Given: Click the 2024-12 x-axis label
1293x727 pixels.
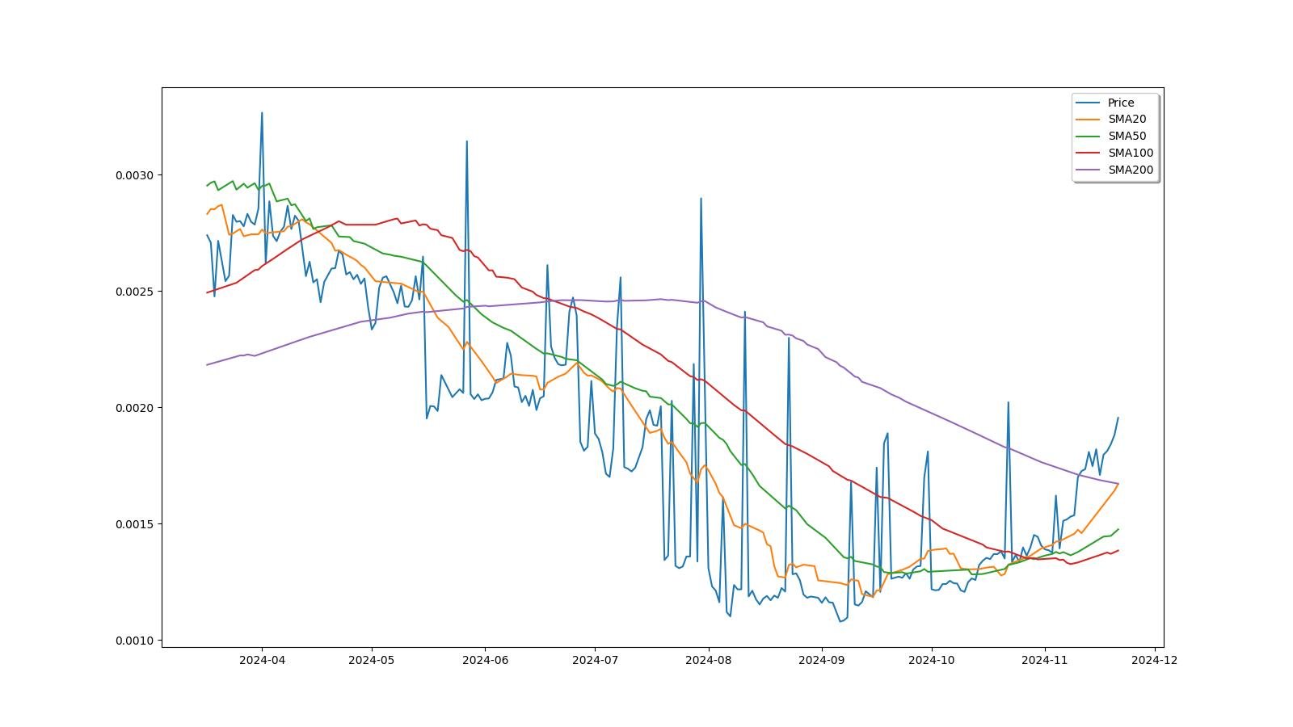Looking at the screenshot, I should 1155,660.
